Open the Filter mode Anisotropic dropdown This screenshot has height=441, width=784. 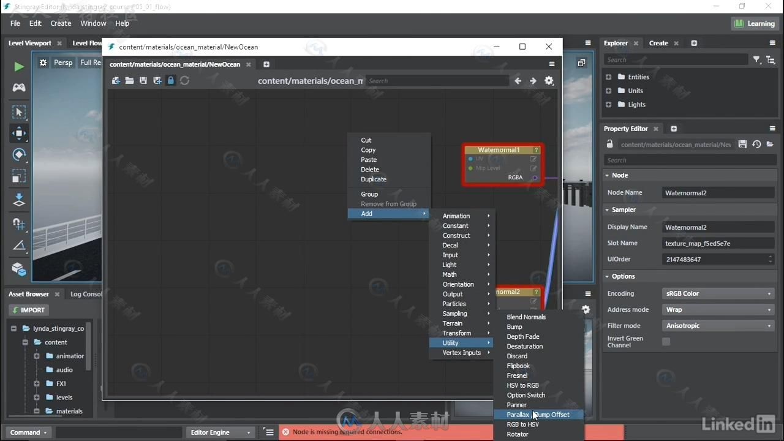point(718,326)
